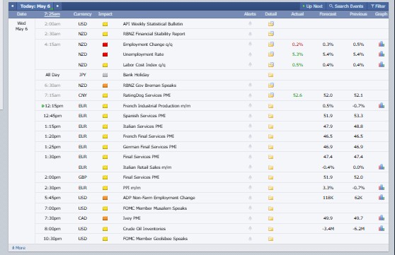
Task: Open detail folder for RBNZ Financial Stability Report
Action: (271, 34)
